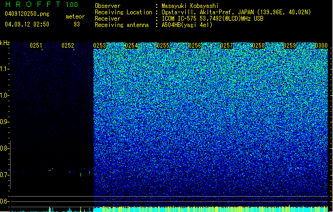Select the filename 0409120250.png

tap(27, 14)
